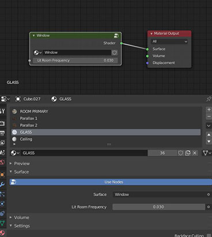Viewport: 212px width, 237px height.
Task: Open the All target dropdown in Material Output
Action: pos(169,41)
